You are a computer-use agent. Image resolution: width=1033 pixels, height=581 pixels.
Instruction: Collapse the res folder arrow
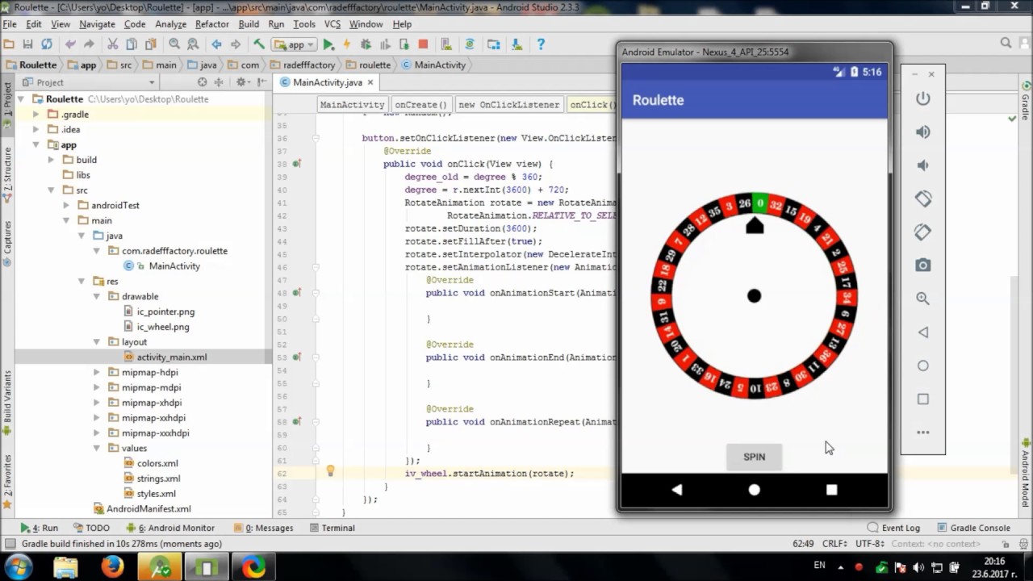coord(82,281)
